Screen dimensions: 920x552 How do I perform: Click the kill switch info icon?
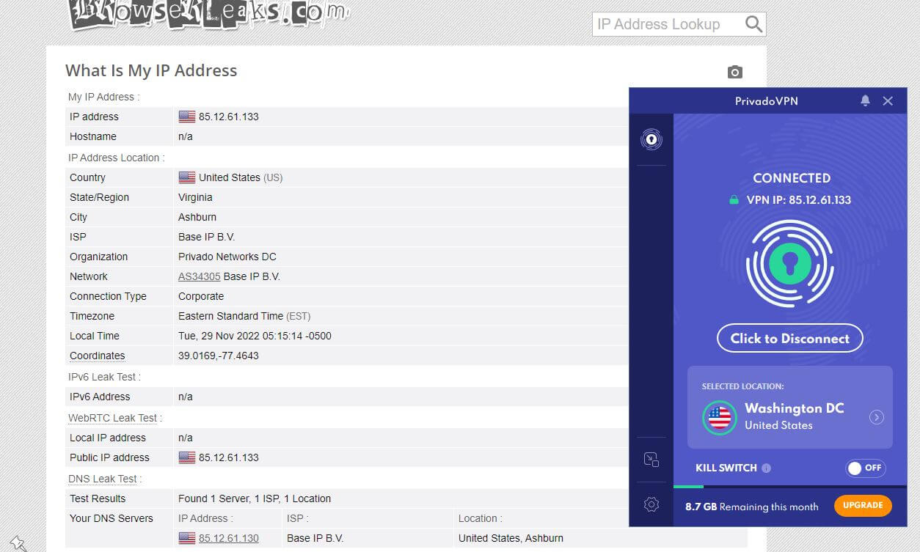(x=766, y=468)
